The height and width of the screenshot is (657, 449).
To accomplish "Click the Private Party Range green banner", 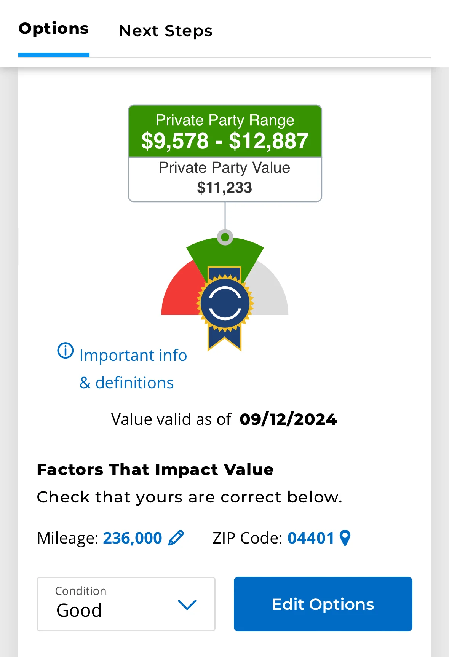I will point(225,131).
